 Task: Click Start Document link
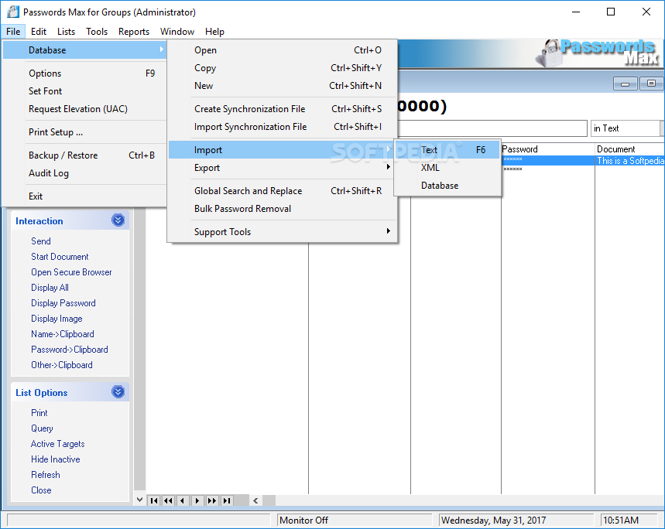click(60, 257)
